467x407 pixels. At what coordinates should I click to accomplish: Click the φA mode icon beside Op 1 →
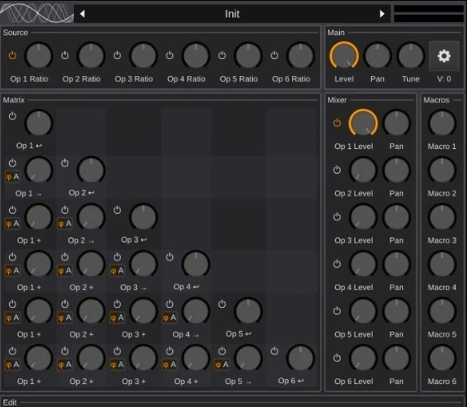pos(12,177)
